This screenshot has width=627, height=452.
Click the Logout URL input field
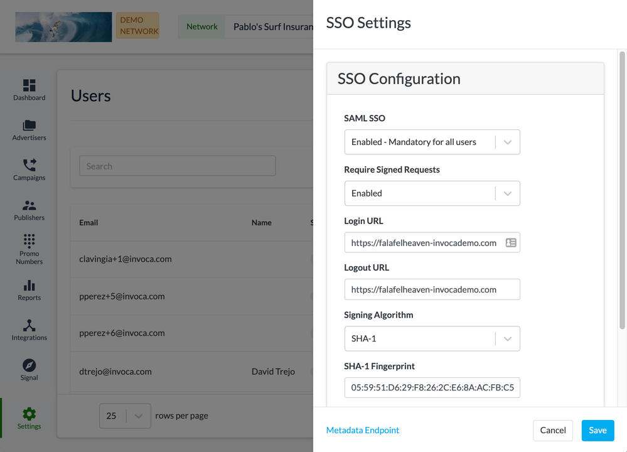[x=432, y=289]
